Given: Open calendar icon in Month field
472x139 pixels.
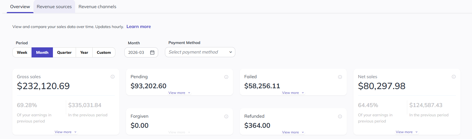Looking at the screenshot, I should (152, 52).
